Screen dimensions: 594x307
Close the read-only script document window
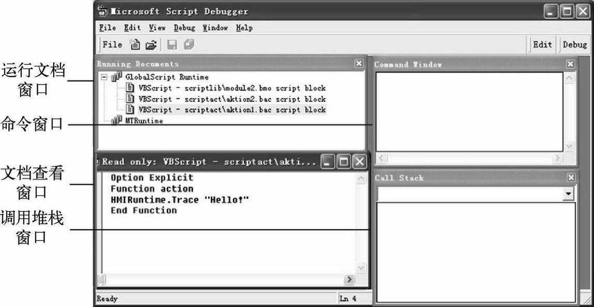359,162
